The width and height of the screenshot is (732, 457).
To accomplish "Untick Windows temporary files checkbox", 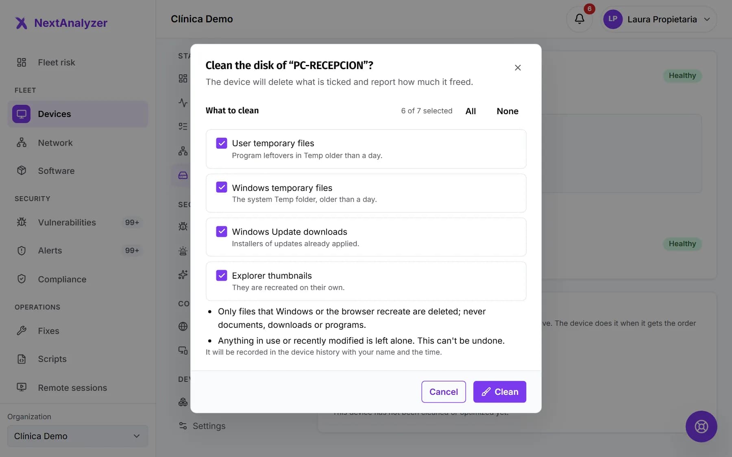I will click(222, 187).
